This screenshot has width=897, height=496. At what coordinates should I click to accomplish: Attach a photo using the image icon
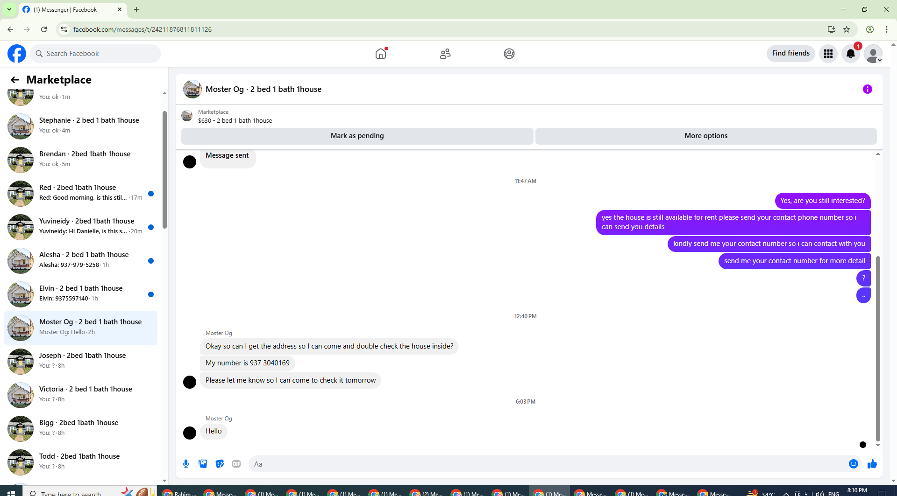click(x=203, y=464)
